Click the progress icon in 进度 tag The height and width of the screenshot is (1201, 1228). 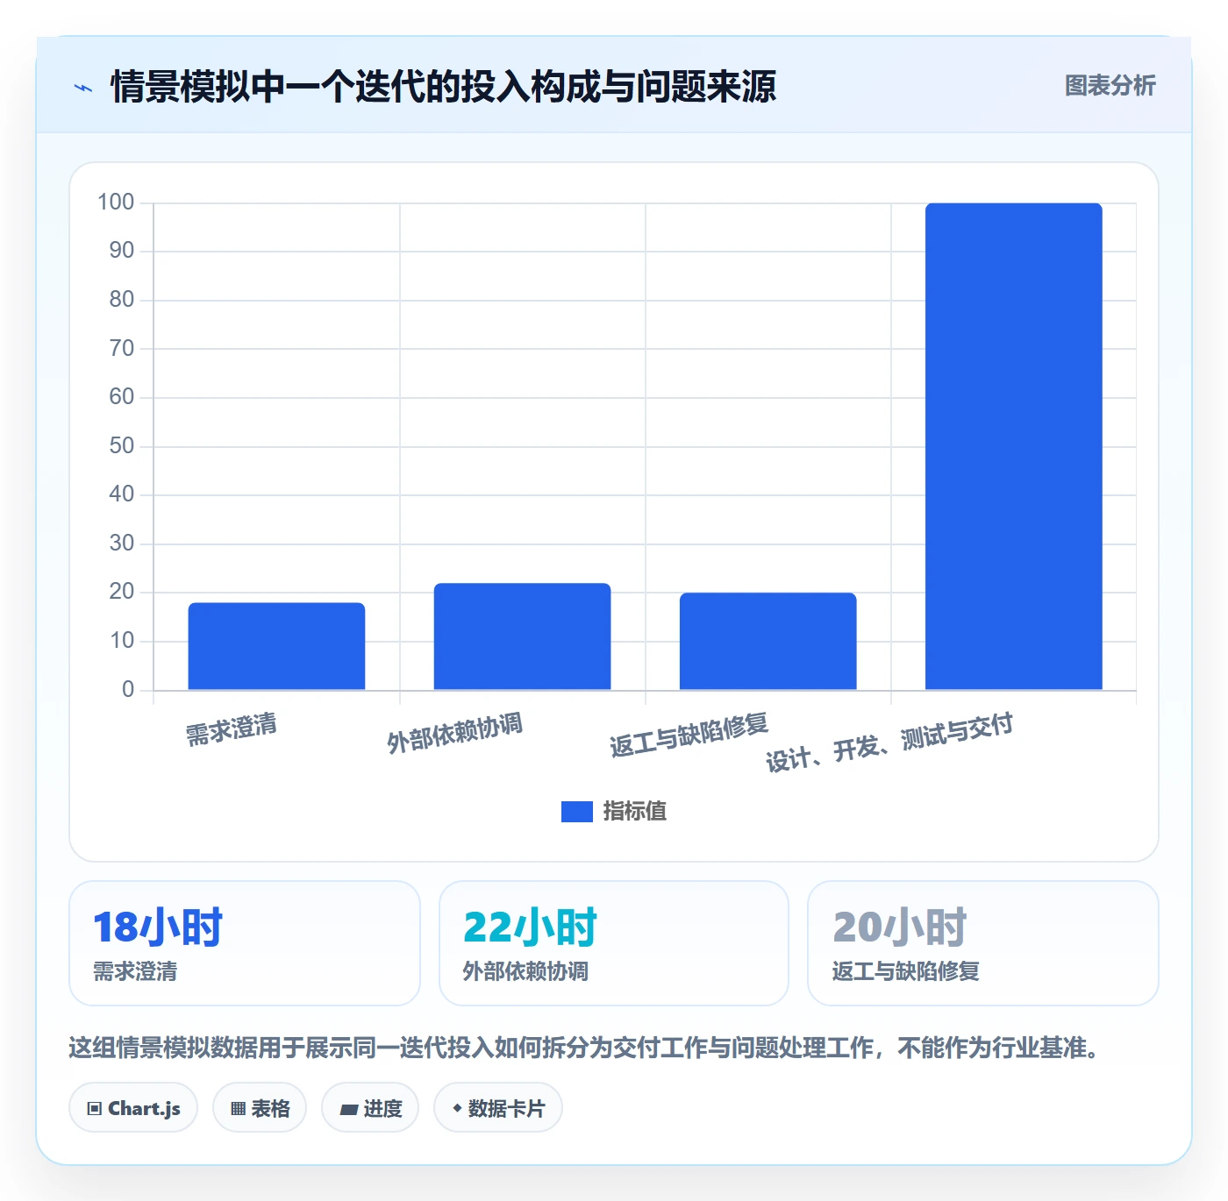(x=349, y=1109)
